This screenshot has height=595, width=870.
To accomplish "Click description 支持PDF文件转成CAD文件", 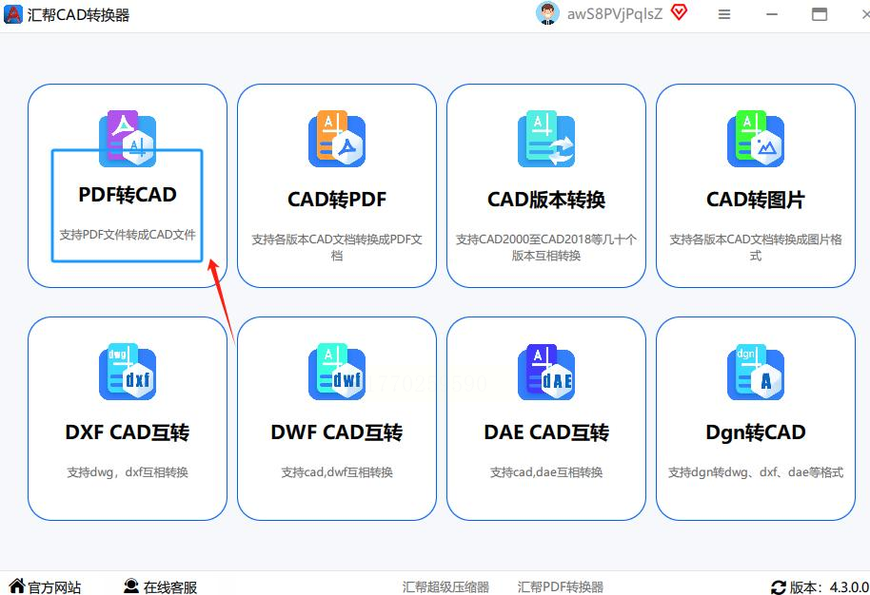I will pyautogui.click(x=128, y=235).
